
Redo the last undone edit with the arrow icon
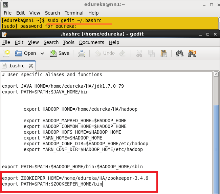(122, 53)
